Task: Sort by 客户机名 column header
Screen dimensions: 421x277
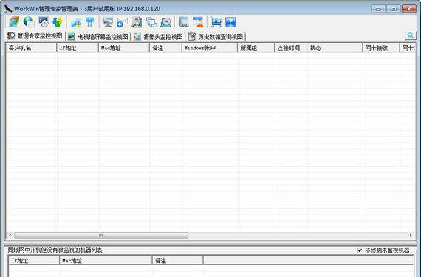Action: tap(31, 48)
